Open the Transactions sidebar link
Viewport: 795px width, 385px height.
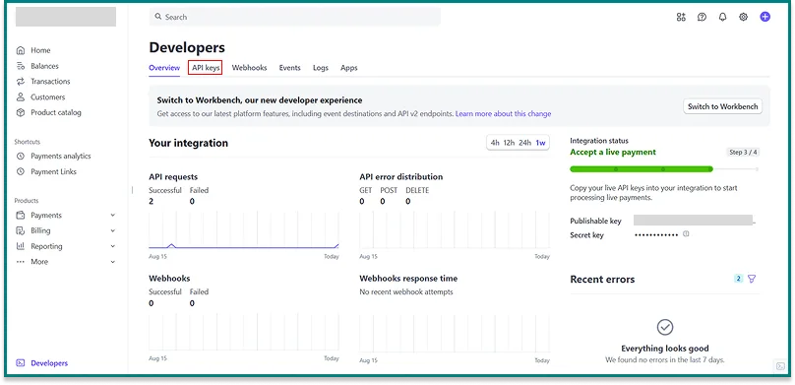point(50,81)
